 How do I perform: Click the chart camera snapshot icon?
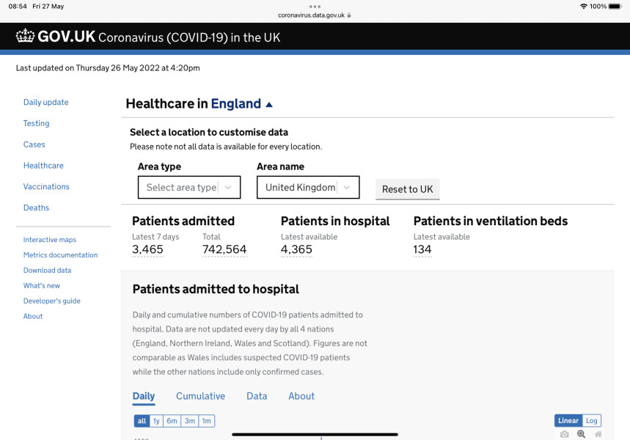click(564, 434)
